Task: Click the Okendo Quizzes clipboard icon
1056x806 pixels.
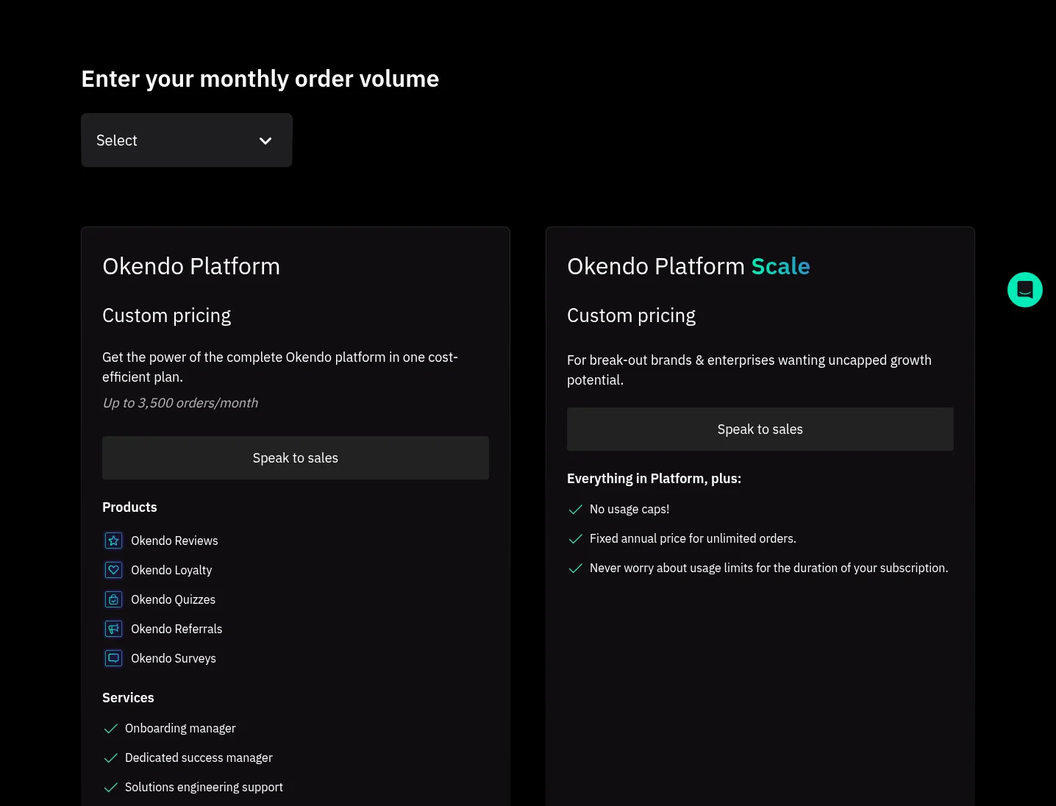Action: coord(113,599)
